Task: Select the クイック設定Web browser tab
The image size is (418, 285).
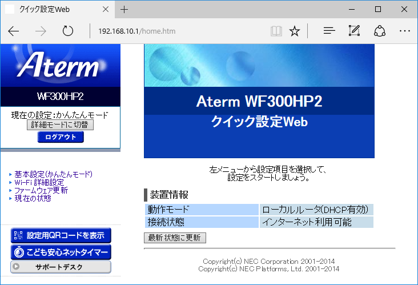Action: pyautogui.click(x=51, y=10)
